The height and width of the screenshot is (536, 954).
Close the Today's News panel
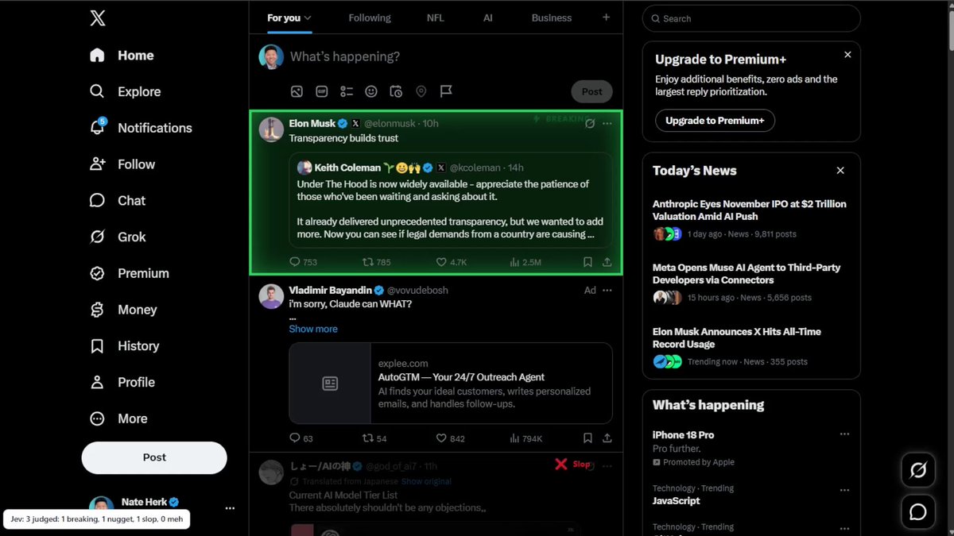pyautogui.click(x=840, y=171)
